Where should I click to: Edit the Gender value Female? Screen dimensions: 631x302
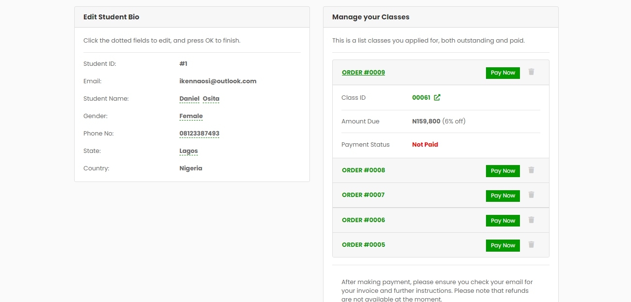pyautogui.click(x=191, y=116)
